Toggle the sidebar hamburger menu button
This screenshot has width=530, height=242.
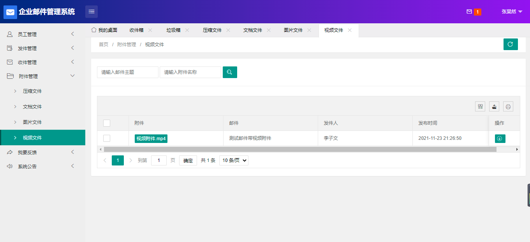92,12
